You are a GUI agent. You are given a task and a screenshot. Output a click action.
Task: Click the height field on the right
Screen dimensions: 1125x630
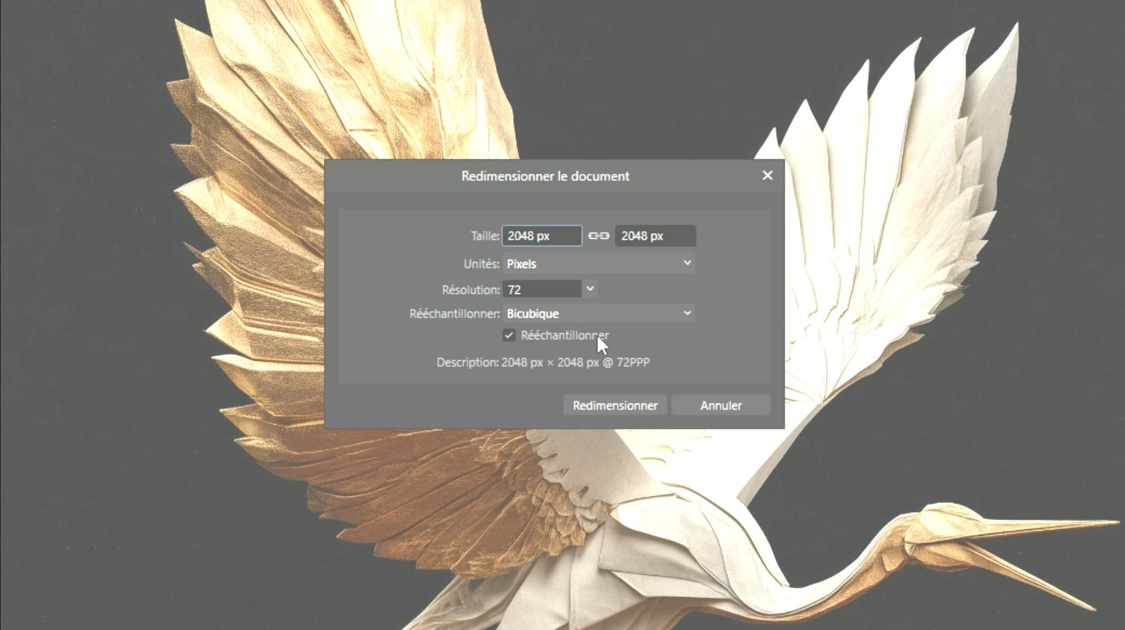point(655,236)
